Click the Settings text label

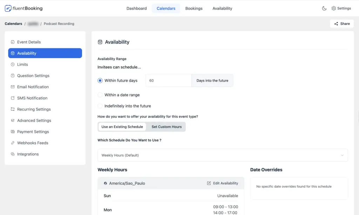point(344,8)
